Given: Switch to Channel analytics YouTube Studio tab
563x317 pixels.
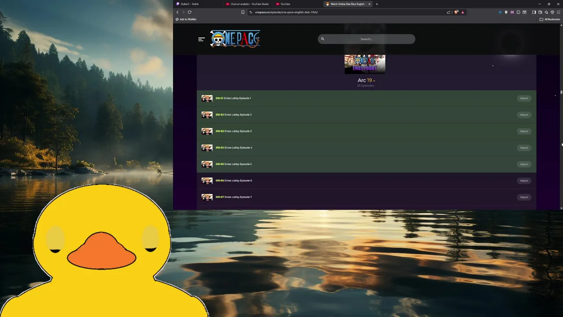Looking at the screenshot, I should click(x=247, y=4).
